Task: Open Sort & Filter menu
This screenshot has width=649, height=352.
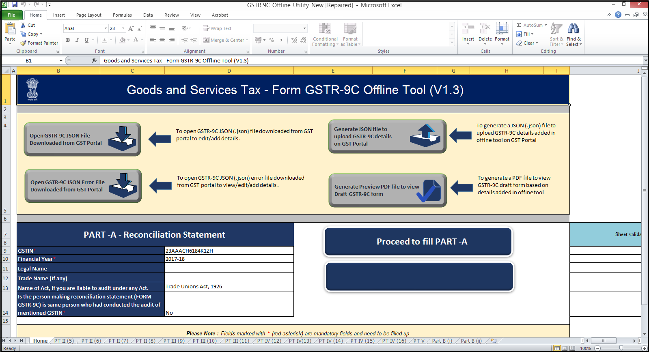Action: (x=556, y=35)
